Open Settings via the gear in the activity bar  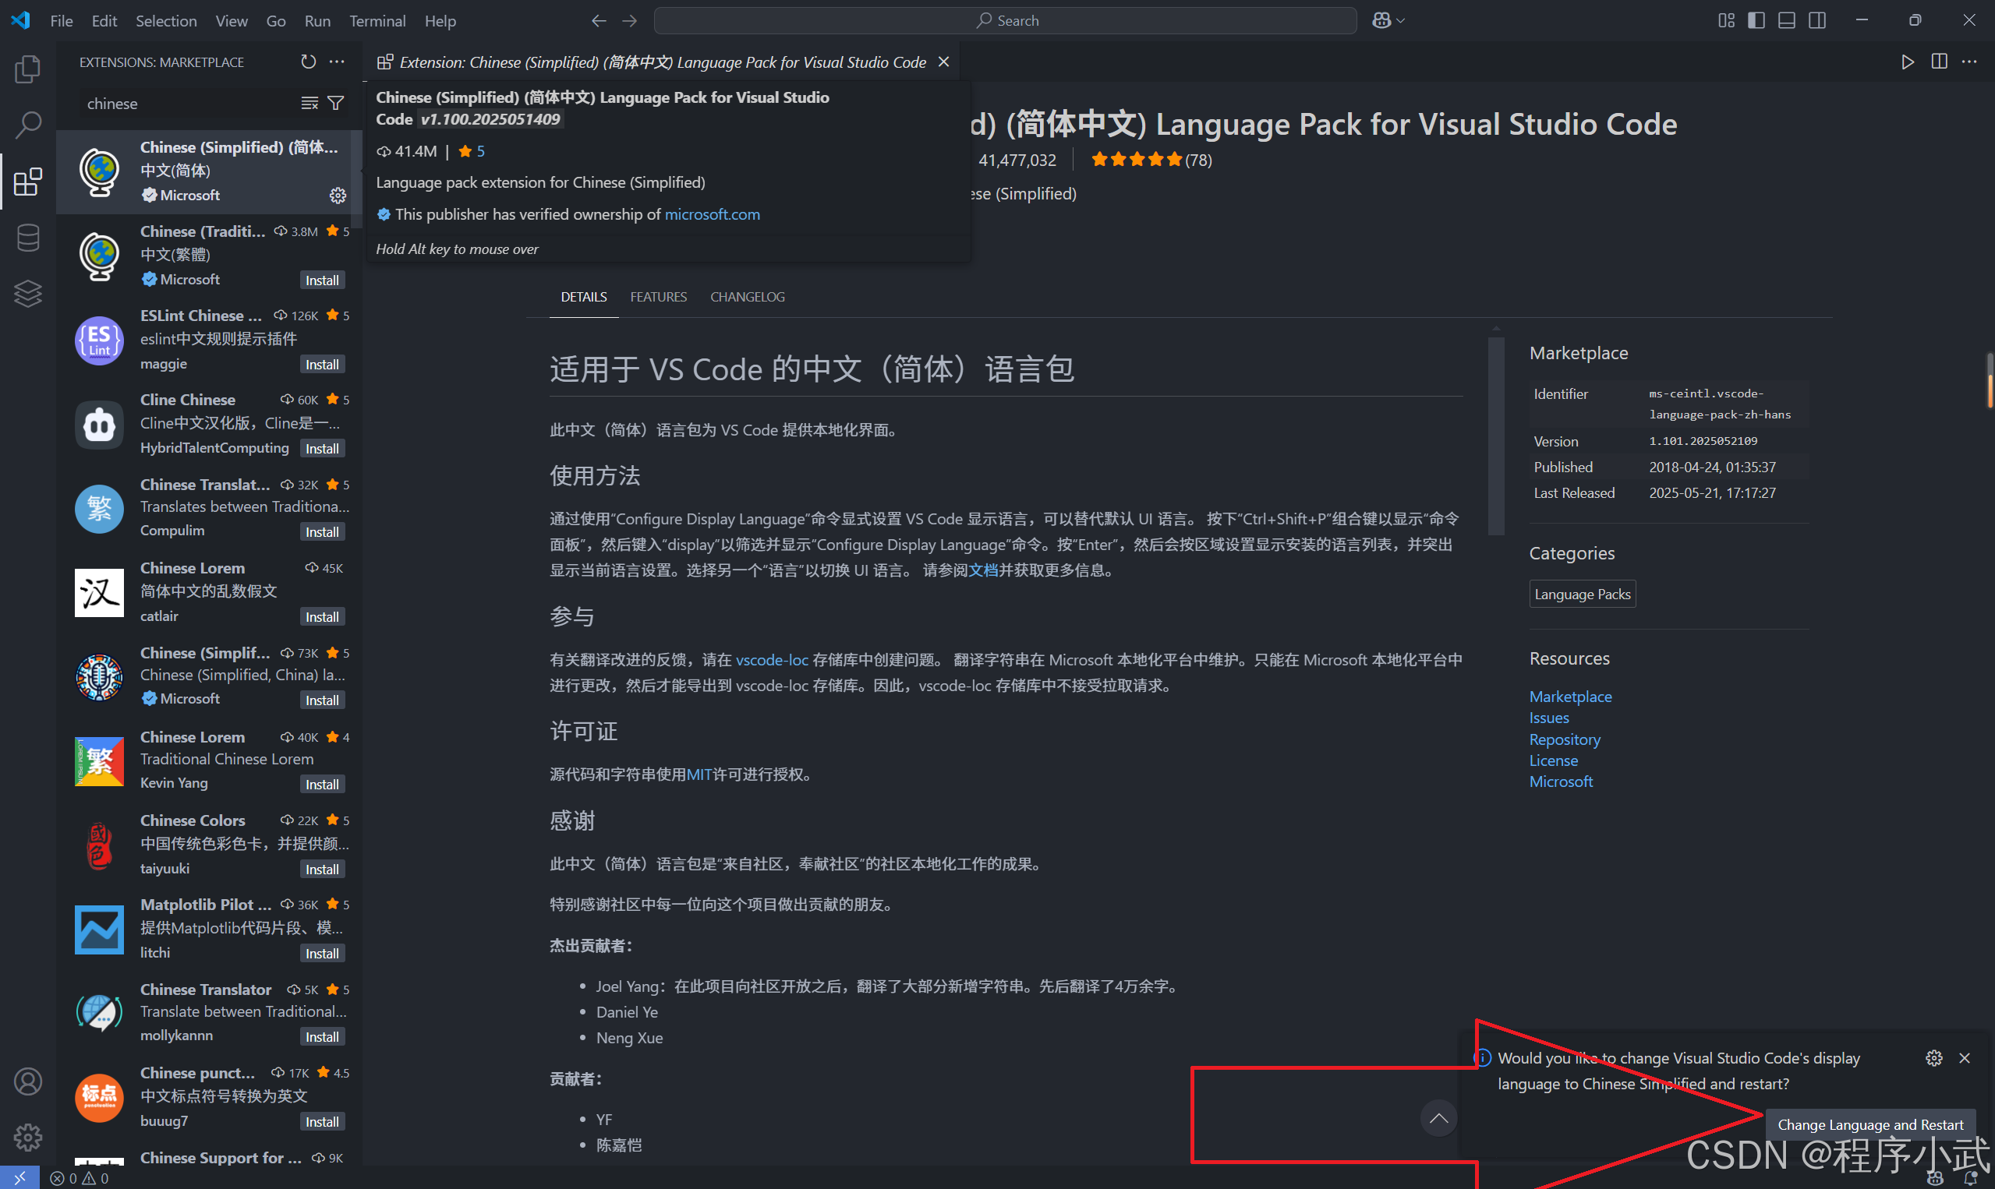(x=27, y=1137)
